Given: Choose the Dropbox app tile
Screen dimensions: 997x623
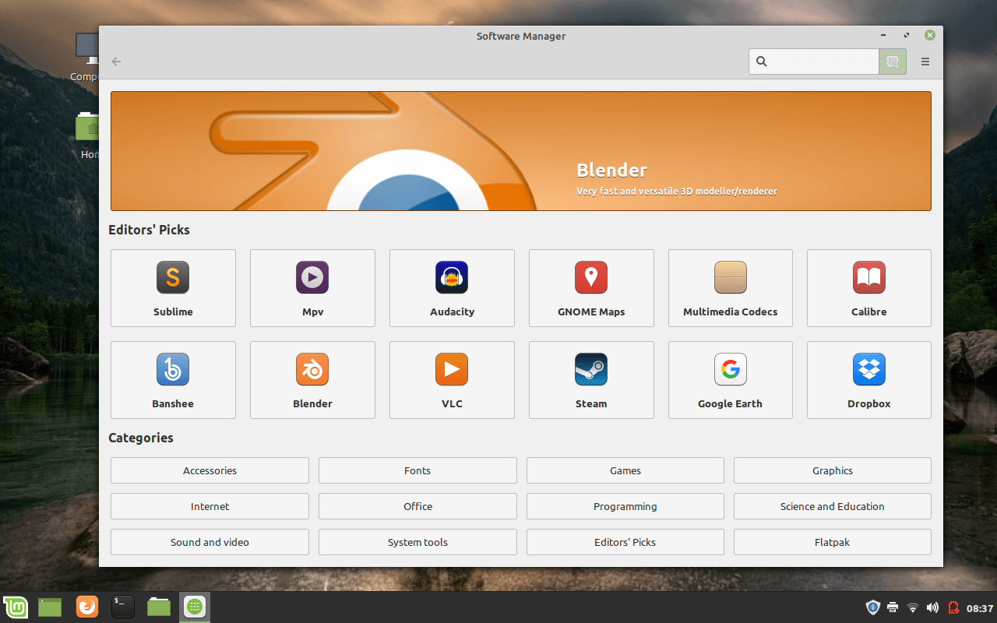Looking at the screenshot, I should [x=869, y=380].
